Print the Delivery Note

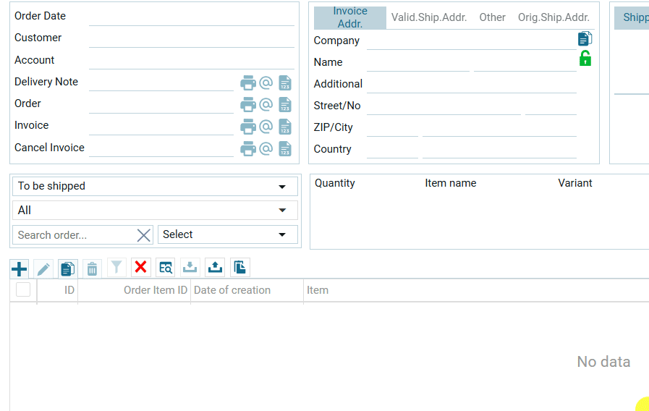[248, 82]
